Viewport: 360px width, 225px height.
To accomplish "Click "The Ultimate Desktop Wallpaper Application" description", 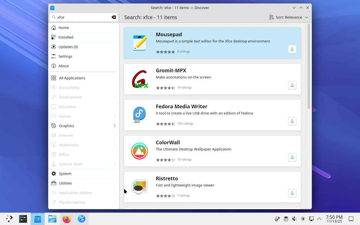I will pyautogui.click(x=193, y=149).
